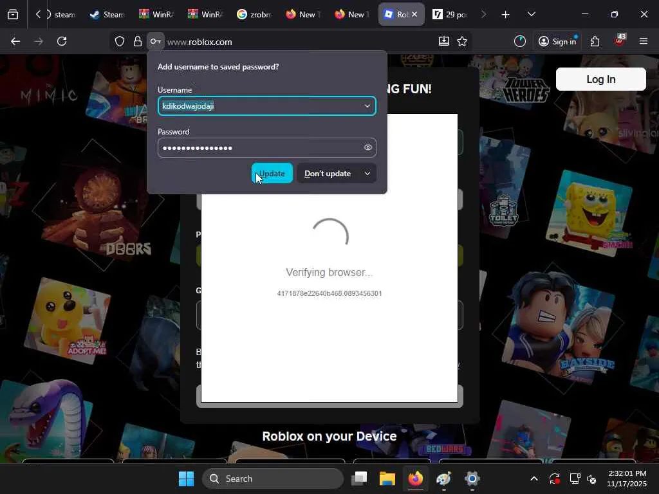Click the muted volume tray icon
659x494 pixels.
click(591, 479)
